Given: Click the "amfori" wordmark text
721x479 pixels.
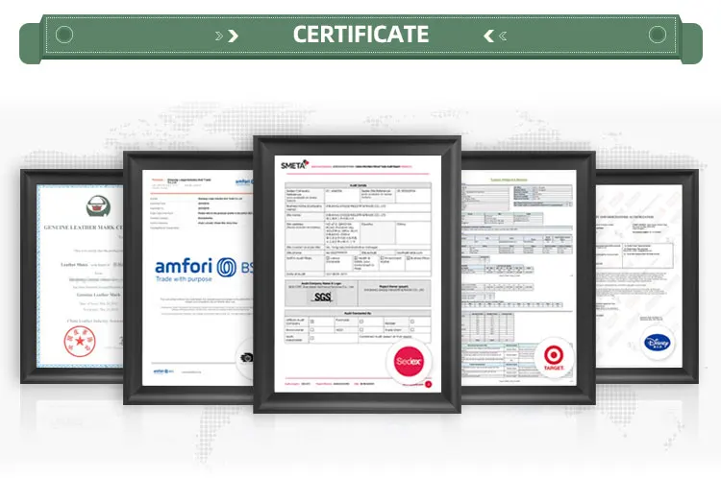Looking at the screenshot, I should [184, 266].
